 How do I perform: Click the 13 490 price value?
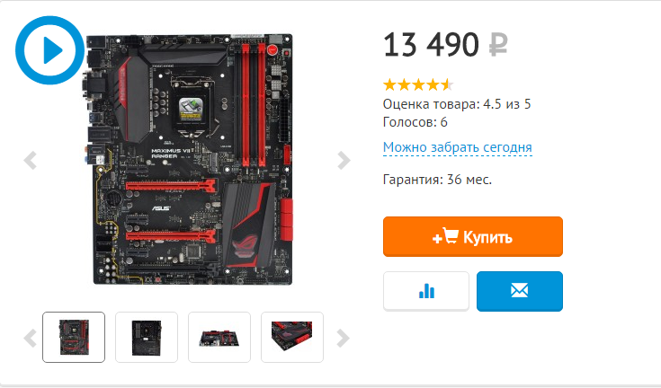pyautogui.click(x=431, y=45)
